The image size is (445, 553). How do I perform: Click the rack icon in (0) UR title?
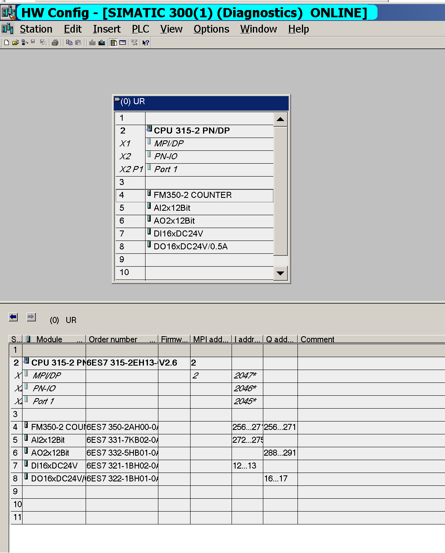pyautogui.click(x=117, y=99)
